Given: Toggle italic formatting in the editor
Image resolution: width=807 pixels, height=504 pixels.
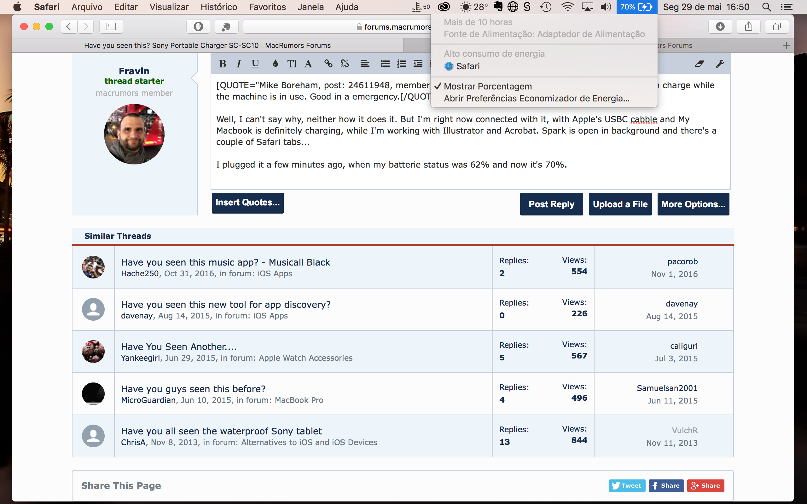Looking at the screenshot, I should [x=239, y=64].
